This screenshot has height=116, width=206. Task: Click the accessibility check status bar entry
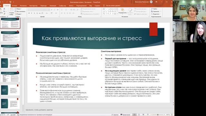[x=35, y=115]
